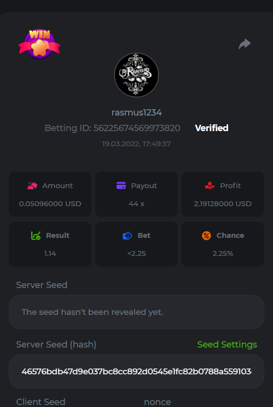Click the Chance 2.25% value
Screen dimensions: 273x407
[x=223, y=253]
